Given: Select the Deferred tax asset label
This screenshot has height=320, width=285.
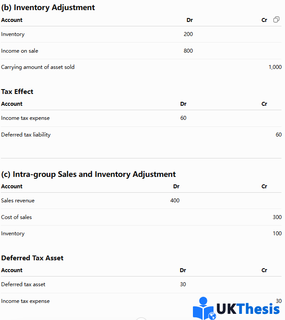Looking at the screenshot, I should point(23,284).
